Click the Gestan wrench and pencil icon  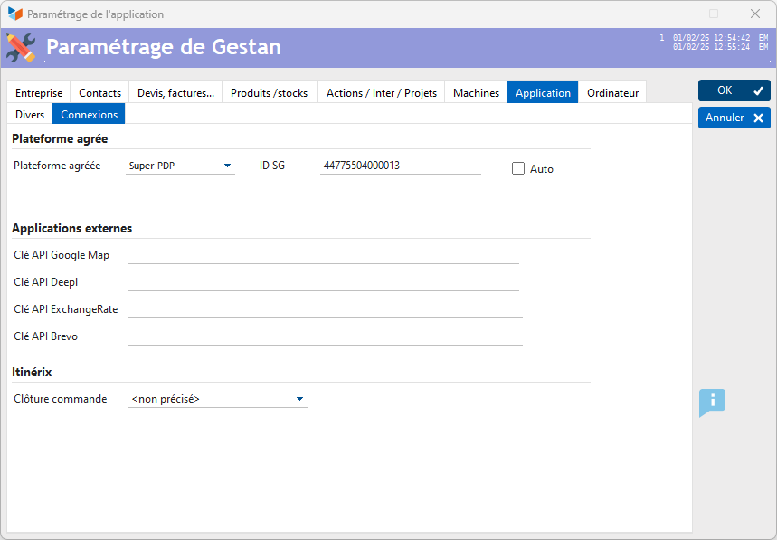click(x=22, y=48)
